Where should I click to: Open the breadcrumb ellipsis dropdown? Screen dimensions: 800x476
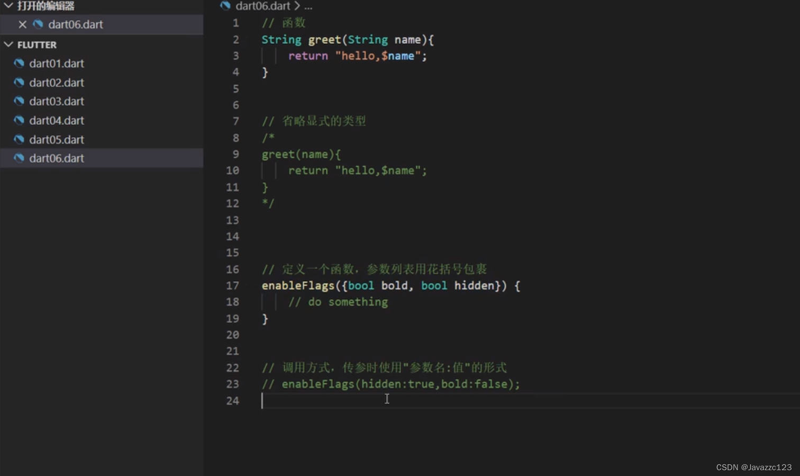308,6
